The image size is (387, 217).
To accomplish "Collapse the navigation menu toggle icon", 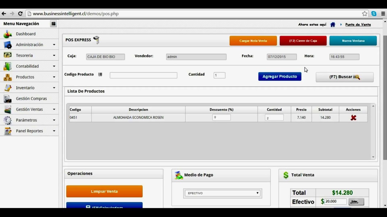I will [54, 24].
